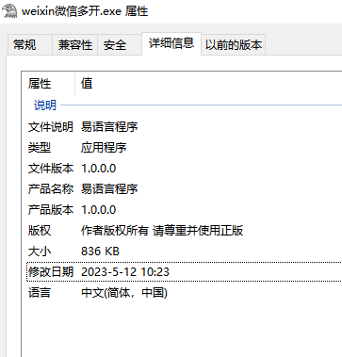Viewport: 342px width, 357px height.
Task: Open the 以前的版本 tab
Action: (x=234, y=45)
